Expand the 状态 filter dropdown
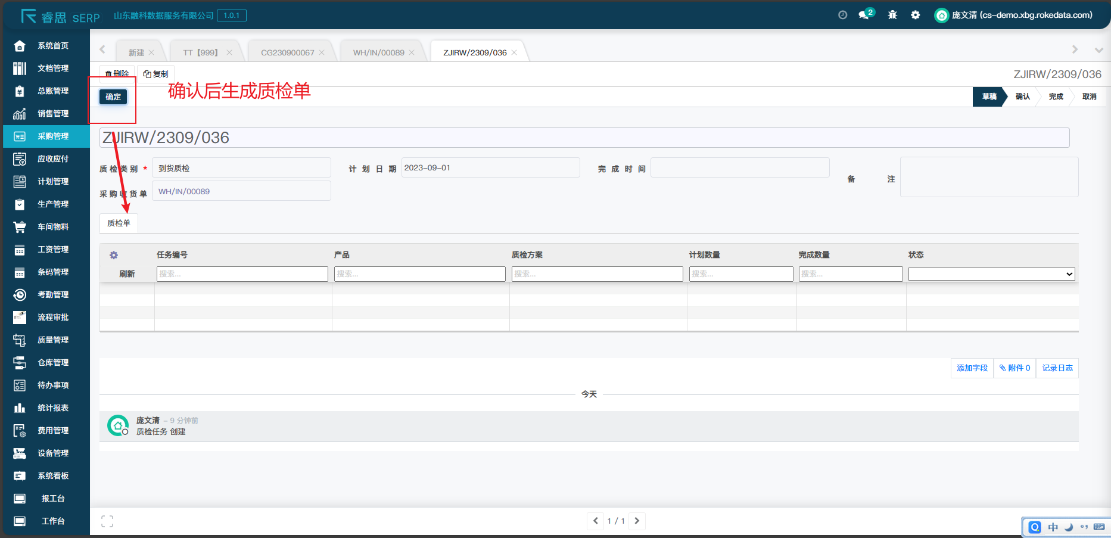The height and width of the screenshot is (538, 1111). click(991, 274)
